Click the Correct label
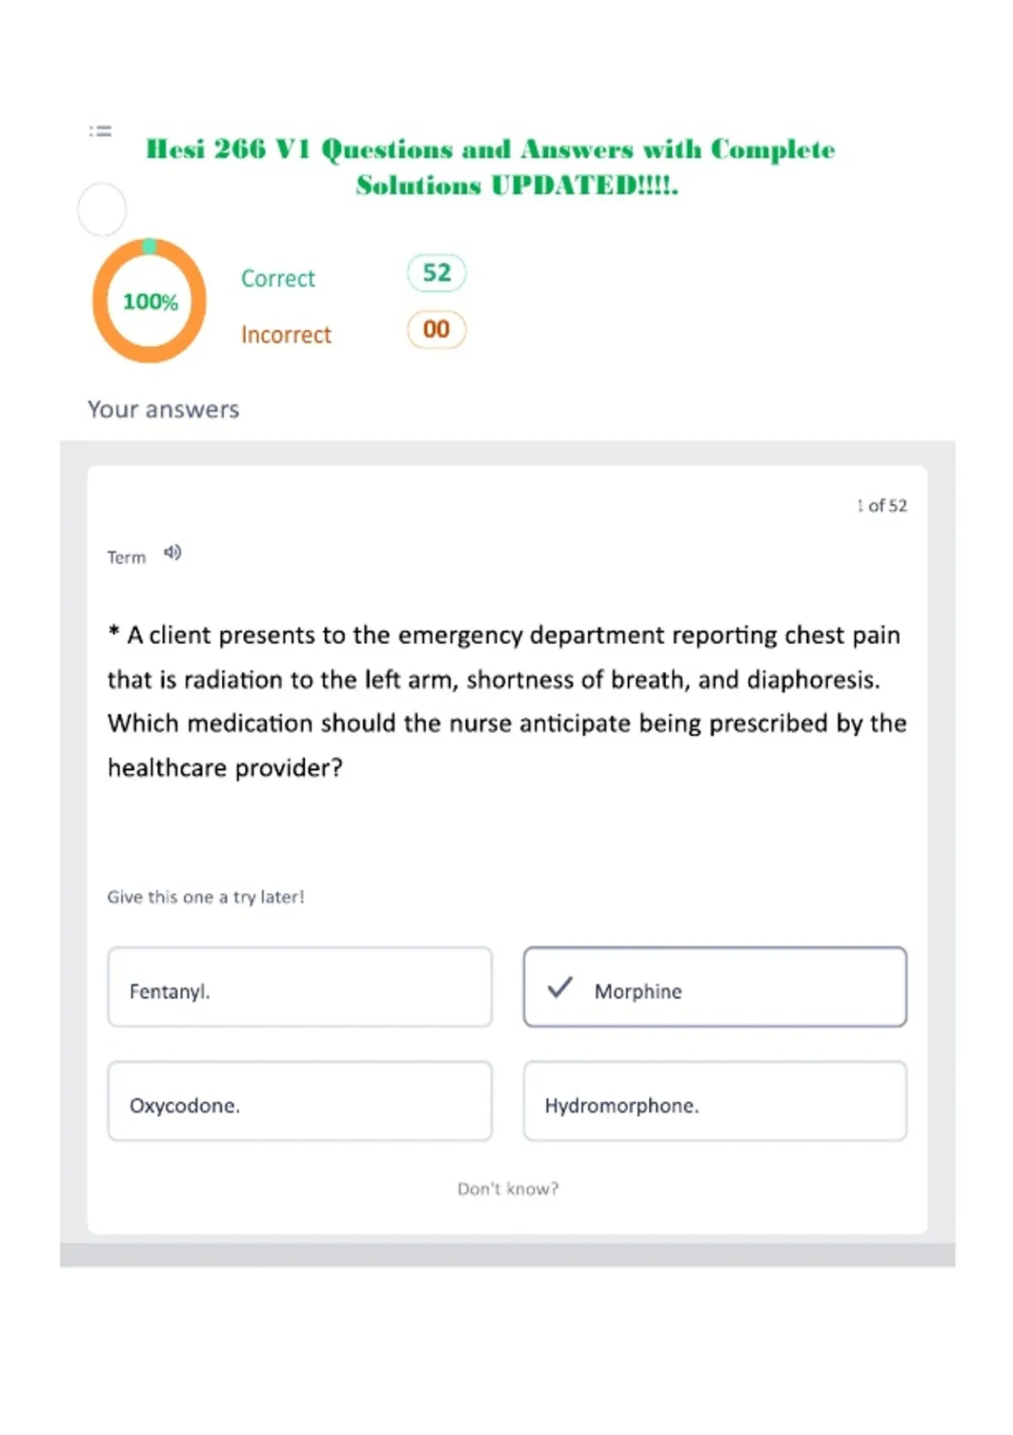This screenshot has height=1435, width=1013. coord(278,279)
